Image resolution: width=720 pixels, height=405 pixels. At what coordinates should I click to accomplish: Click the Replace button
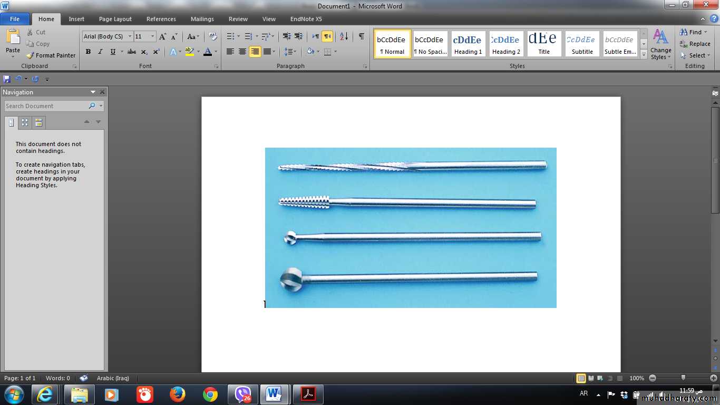click(695, 44)
